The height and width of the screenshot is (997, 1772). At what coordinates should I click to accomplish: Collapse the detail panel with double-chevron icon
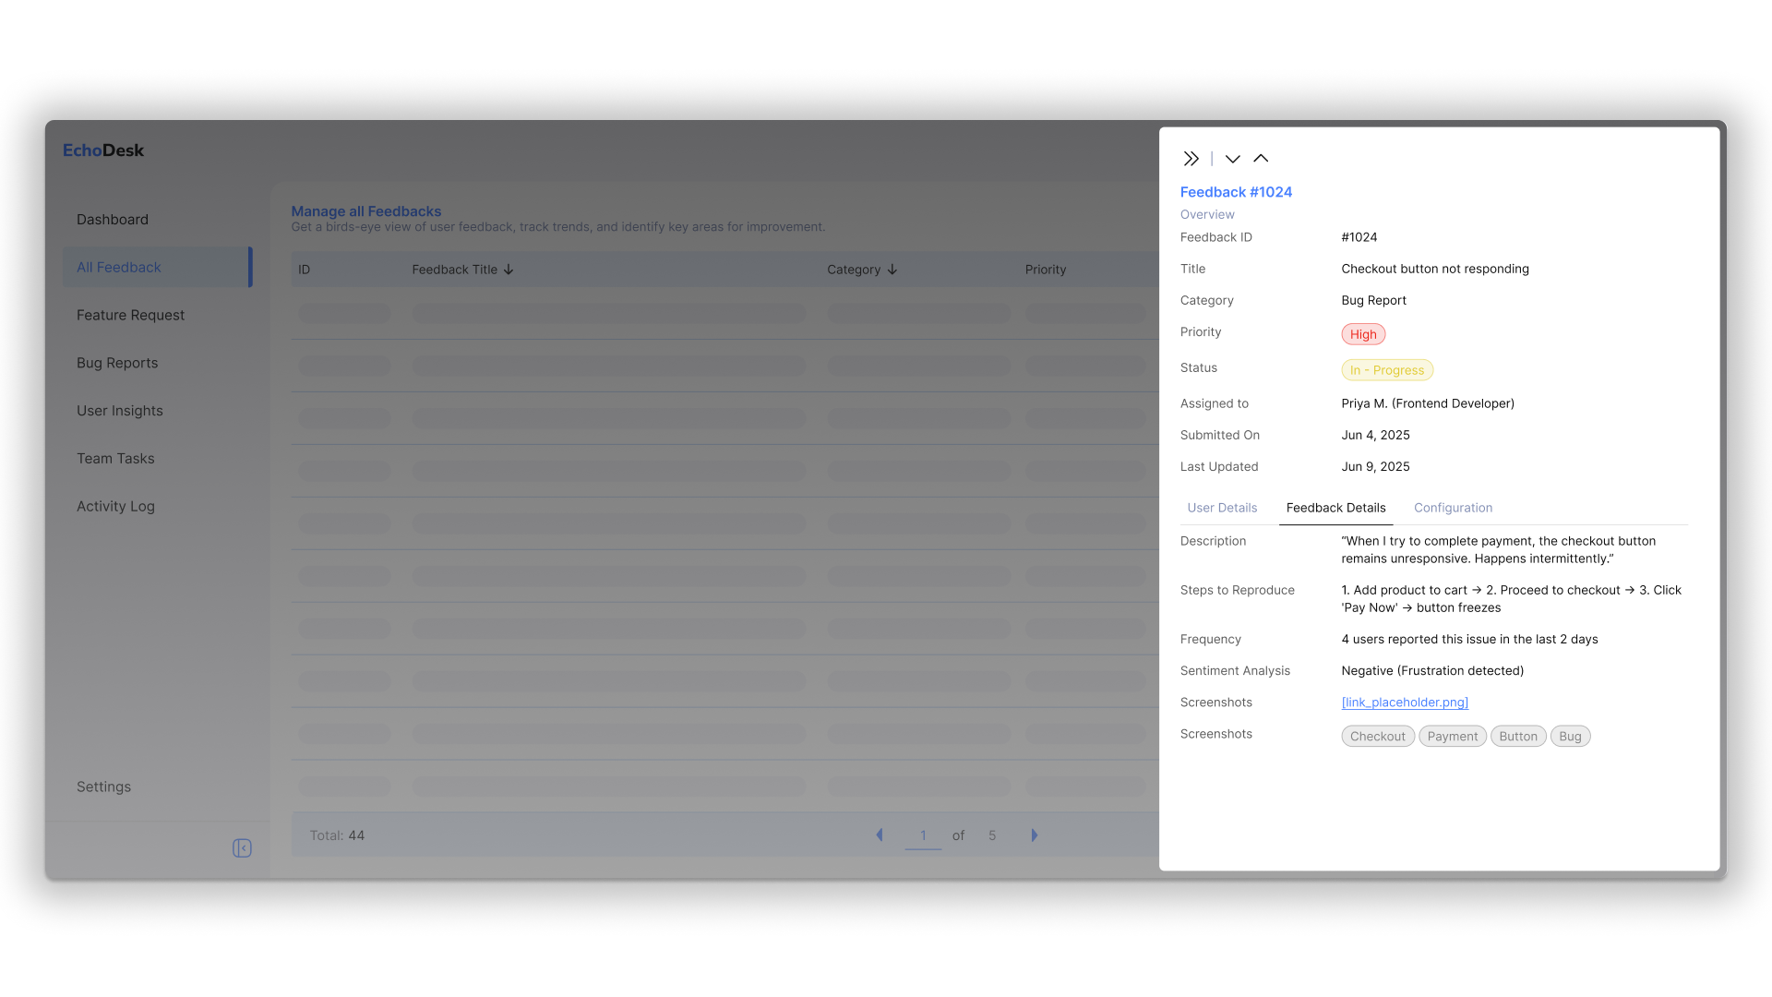[x=1191, y=159]
